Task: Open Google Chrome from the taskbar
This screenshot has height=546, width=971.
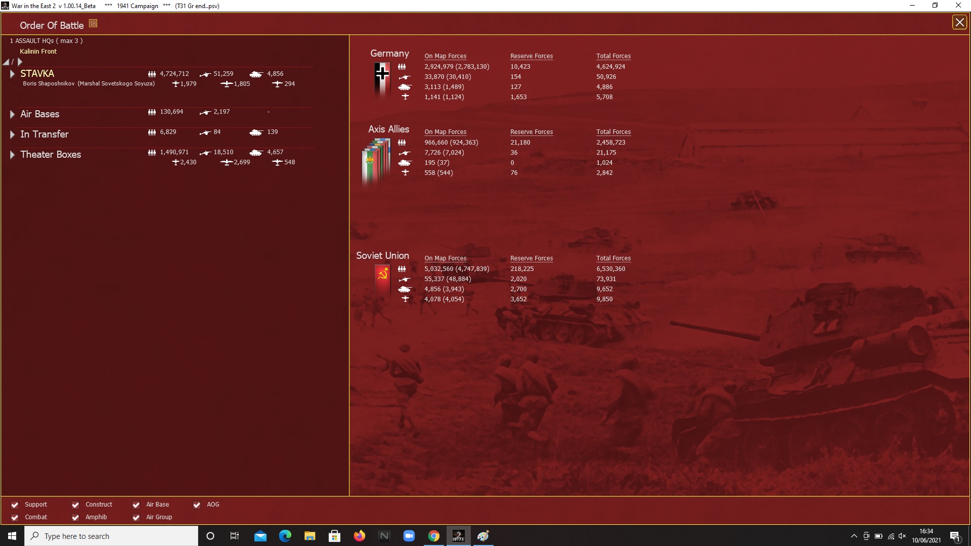Action: pos(434,536)
